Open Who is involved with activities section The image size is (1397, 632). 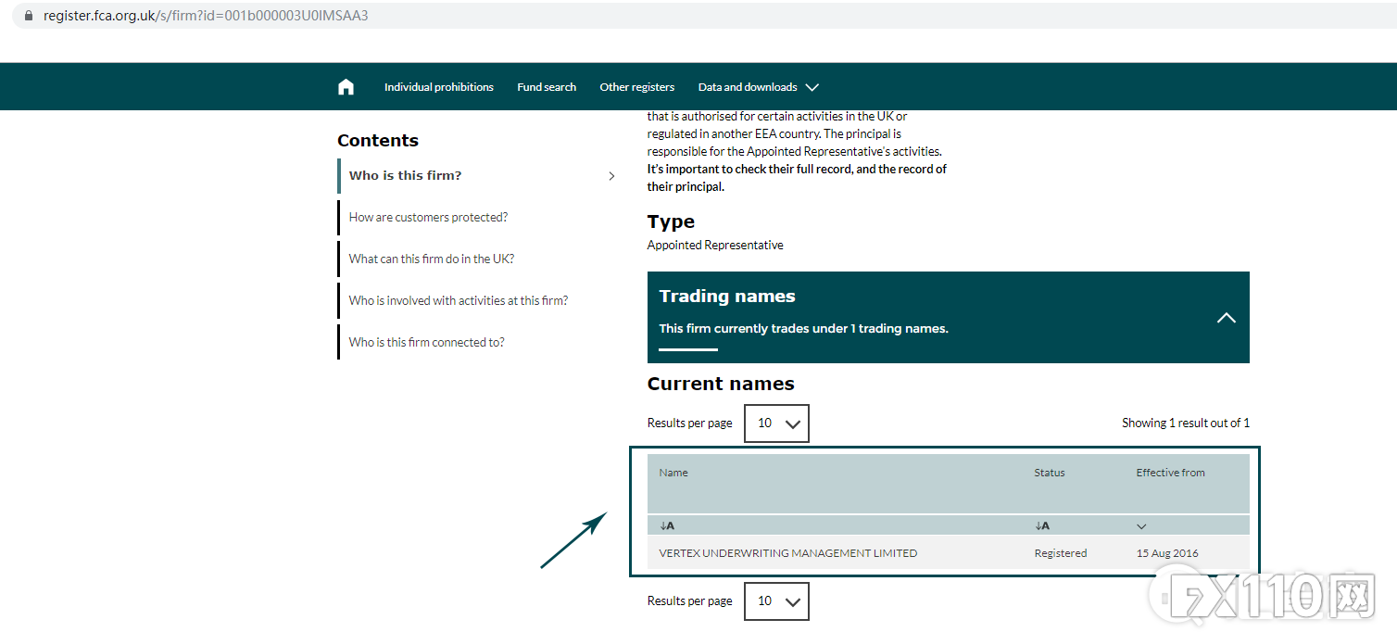pos(459,301)
